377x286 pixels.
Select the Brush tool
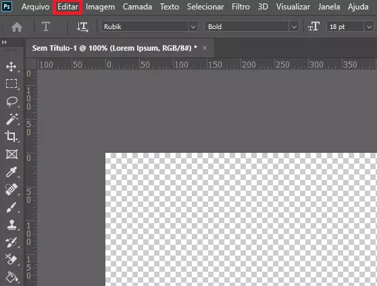pyautogui.click(x=11, y=207)
